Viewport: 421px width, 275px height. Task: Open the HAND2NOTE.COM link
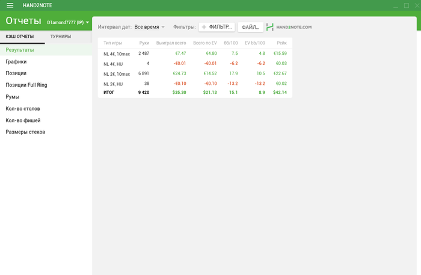tap(294, 27)
